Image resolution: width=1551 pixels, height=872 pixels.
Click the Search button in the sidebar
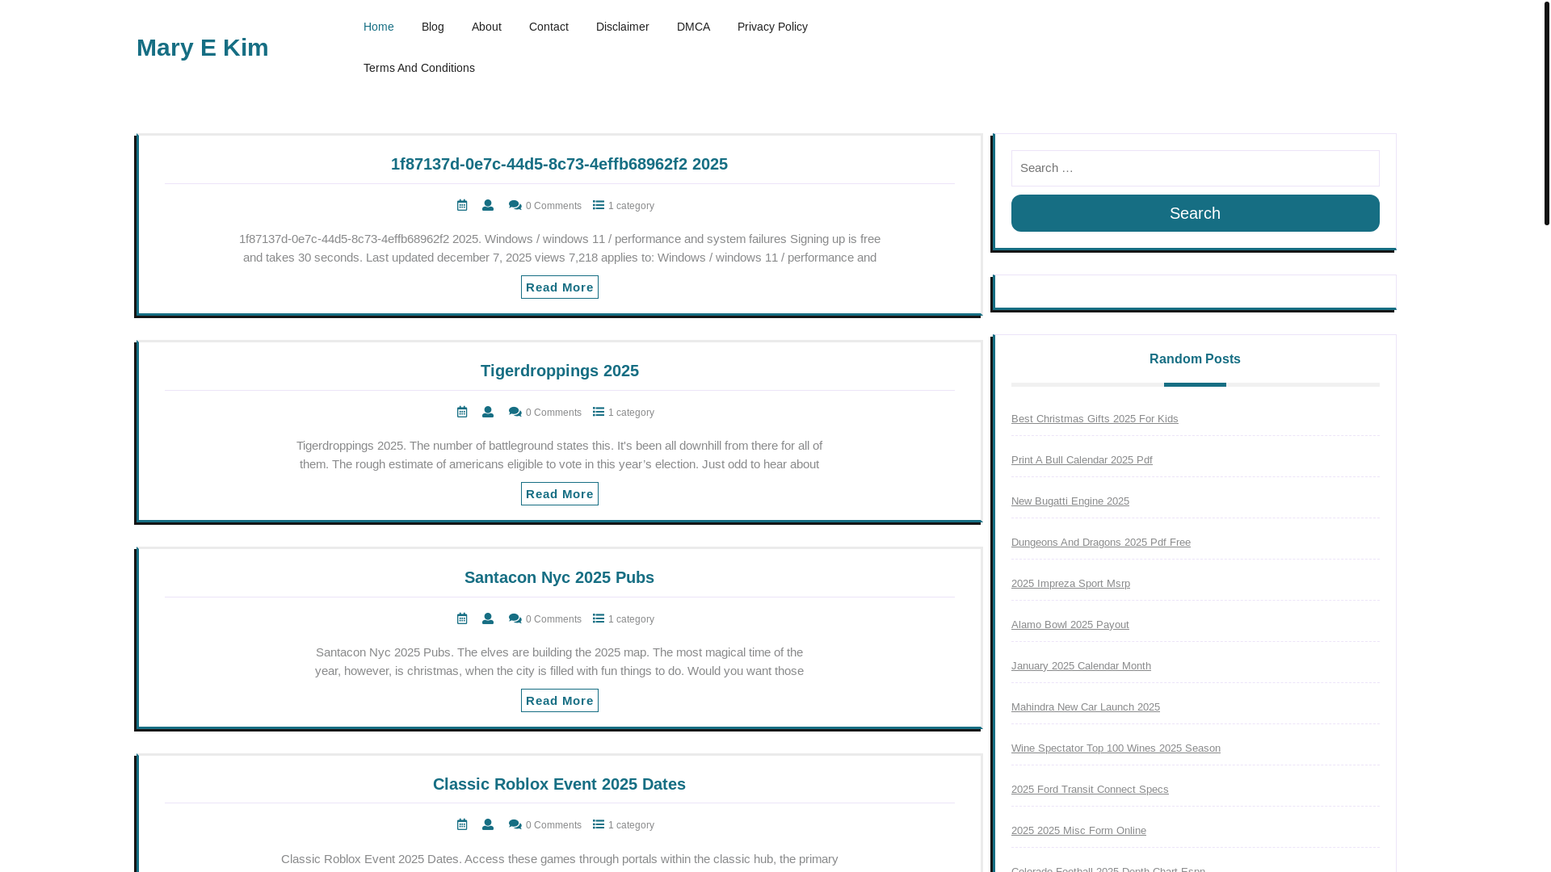pos(1196,213)
